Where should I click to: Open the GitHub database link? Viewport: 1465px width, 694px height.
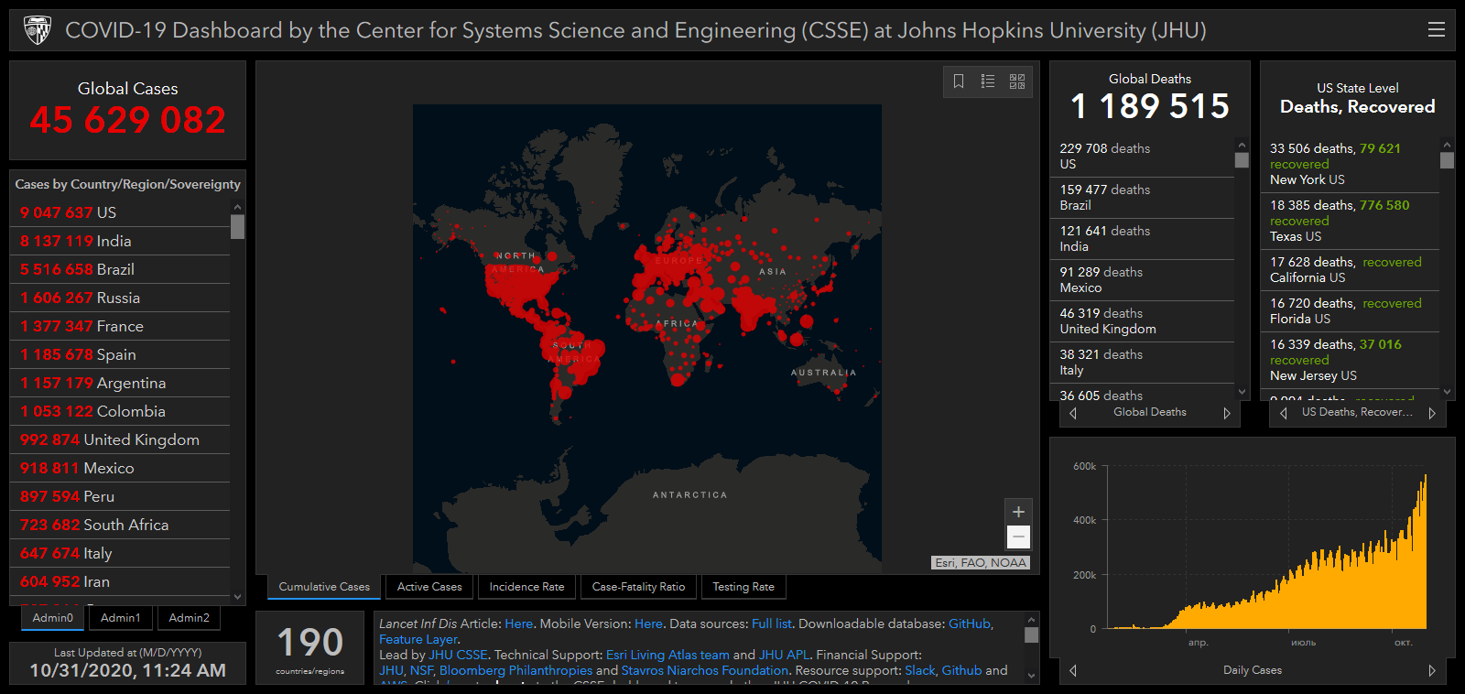(969, 624)
